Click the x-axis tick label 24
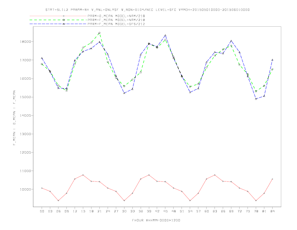297x230 pixels. [108, 211]
